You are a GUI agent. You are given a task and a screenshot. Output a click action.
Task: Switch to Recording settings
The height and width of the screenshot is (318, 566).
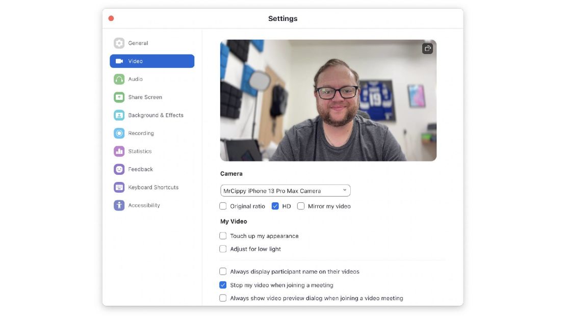[152, 133]
